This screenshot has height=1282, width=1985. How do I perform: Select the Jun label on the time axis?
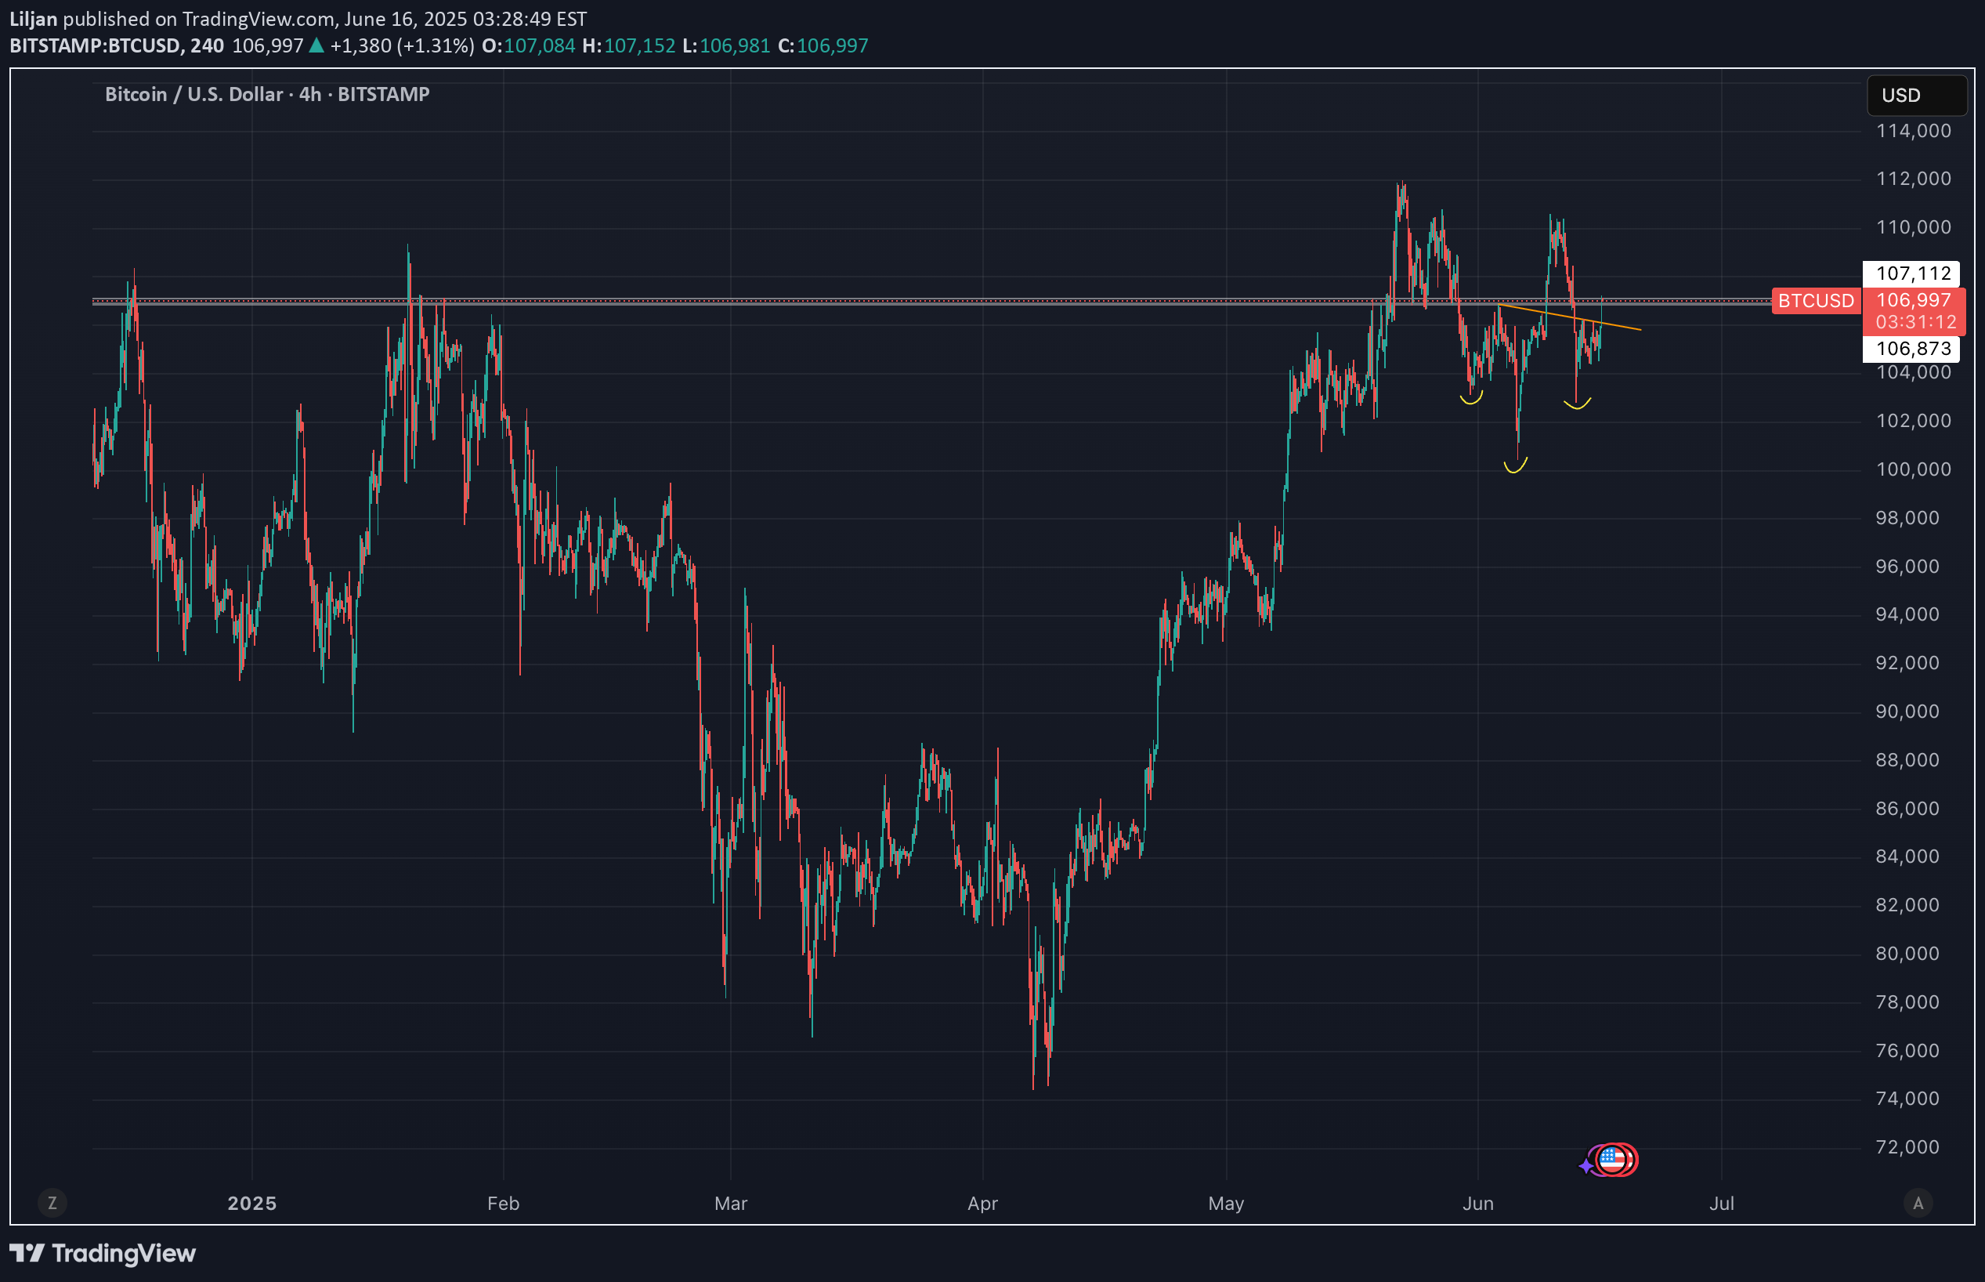pos(1478,1203)
